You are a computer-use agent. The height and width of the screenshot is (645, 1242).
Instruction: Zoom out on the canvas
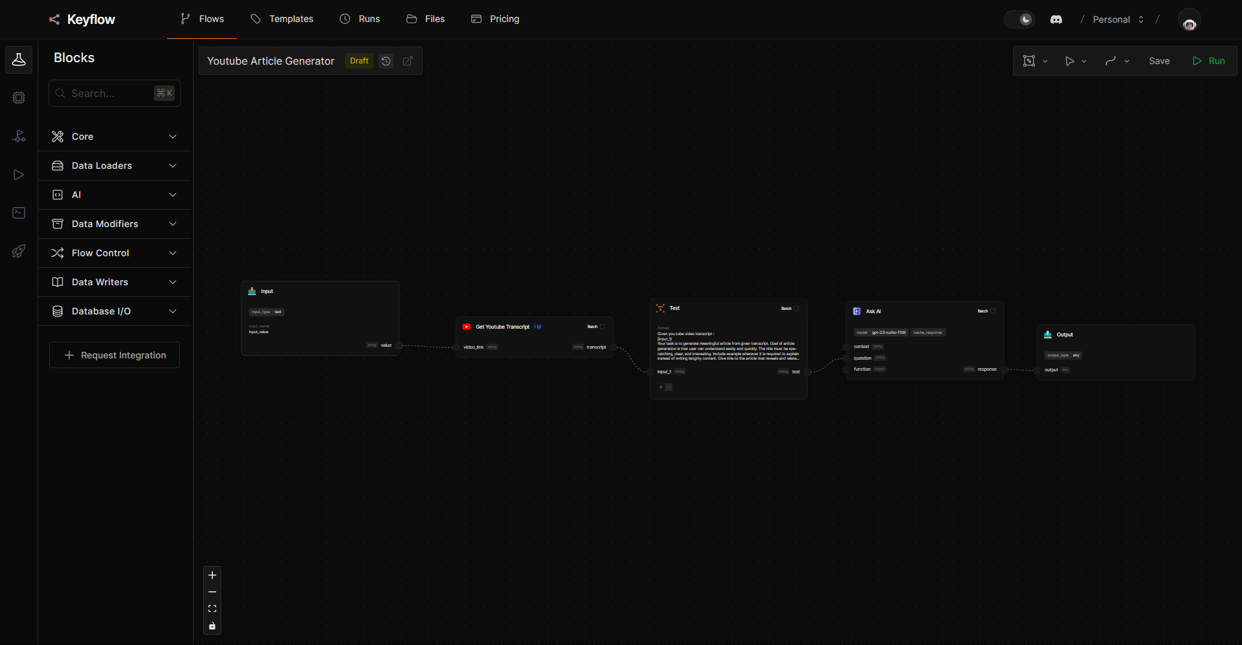click(x=212, y=592)
